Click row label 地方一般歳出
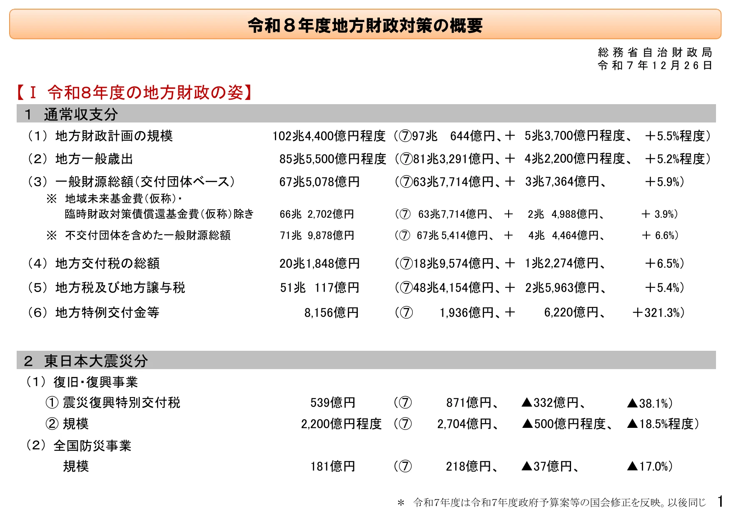Viewport: 731px width, 517px height. coord(94,159)
